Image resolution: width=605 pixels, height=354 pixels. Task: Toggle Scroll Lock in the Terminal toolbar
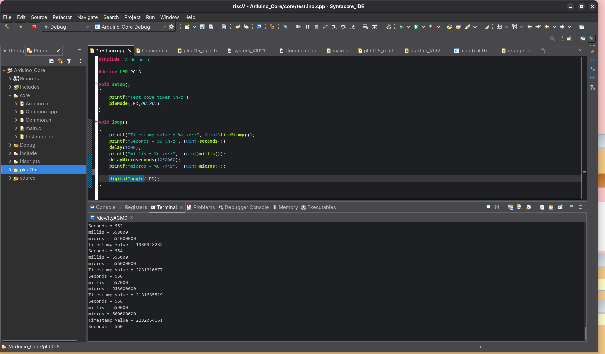529,207
